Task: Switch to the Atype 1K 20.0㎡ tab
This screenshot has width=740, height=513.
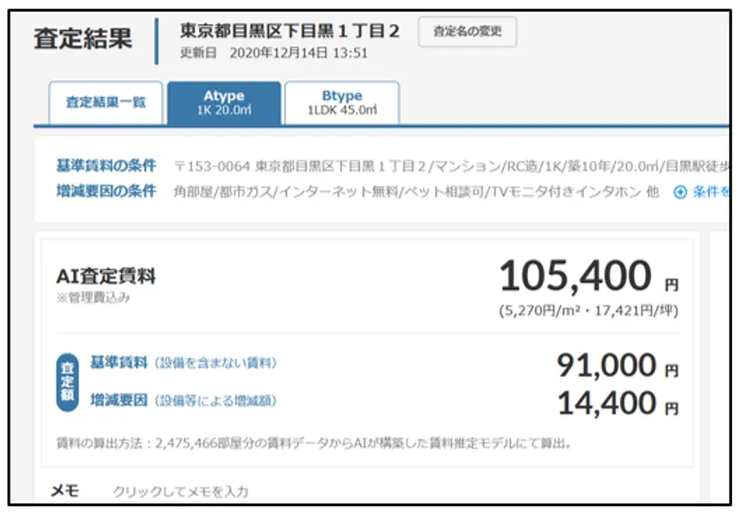Action: pos(224,102)
